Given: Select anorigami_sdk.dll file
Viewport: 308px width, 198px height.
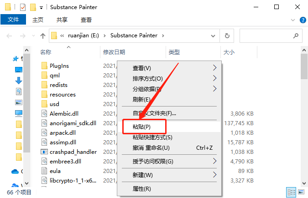Looking at the screenshot, I should [73, 123].
